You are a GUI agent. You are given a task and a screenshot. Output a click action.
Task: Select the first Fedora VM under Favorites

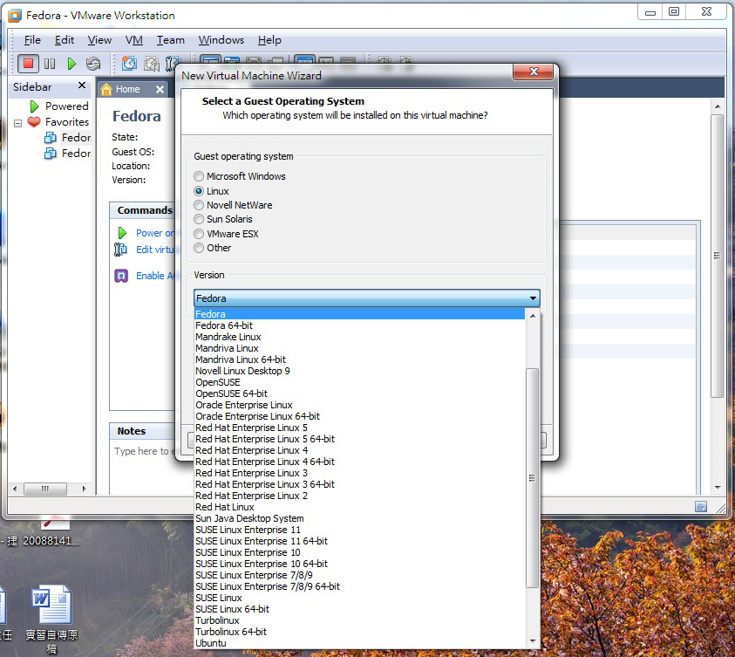click(67, 138)
